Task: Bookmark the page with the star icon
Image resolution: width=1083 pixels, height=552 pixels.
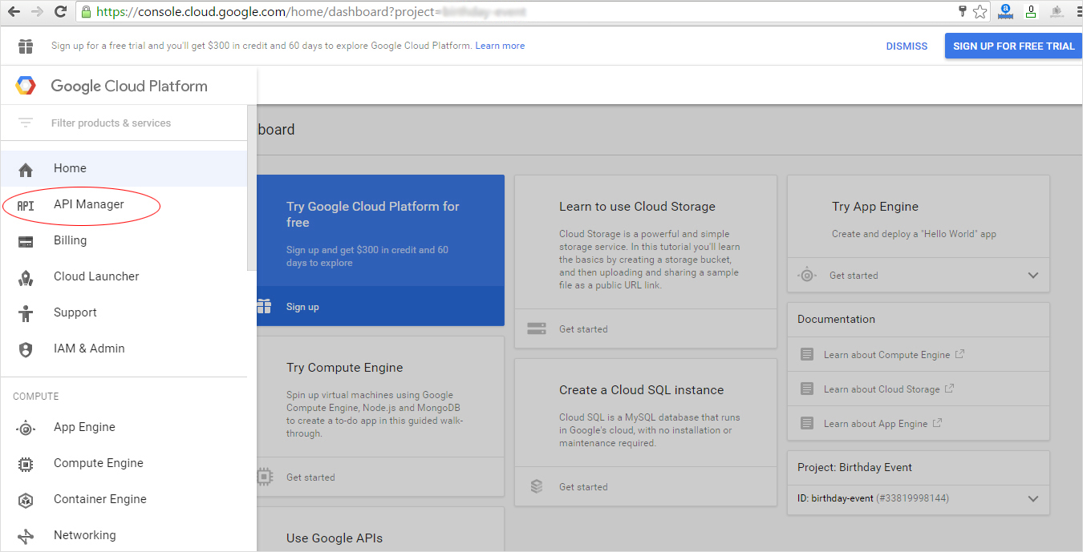Action: (980, 11)
